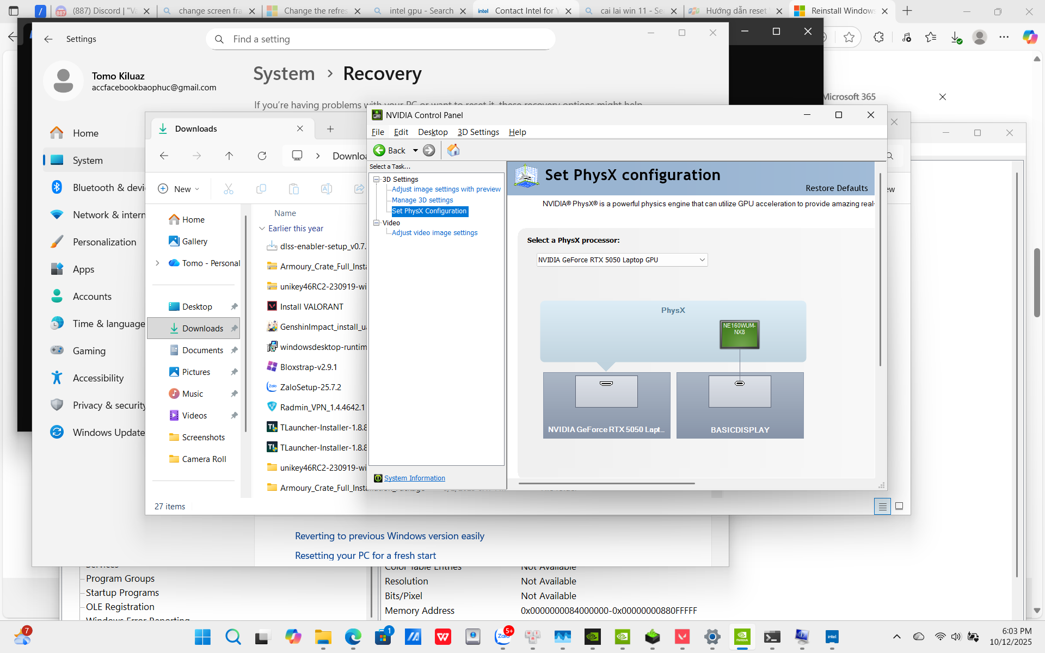
Task: Select Adjust video image settings
Action: point(434,233)
